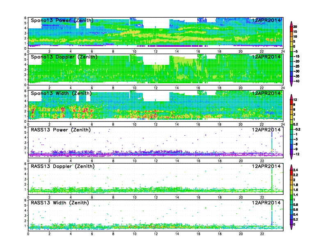The image size is (325, 251).
Task: Select the 12APR2014 date in Spano13 Width panel
Action: (x=266, y=93)
